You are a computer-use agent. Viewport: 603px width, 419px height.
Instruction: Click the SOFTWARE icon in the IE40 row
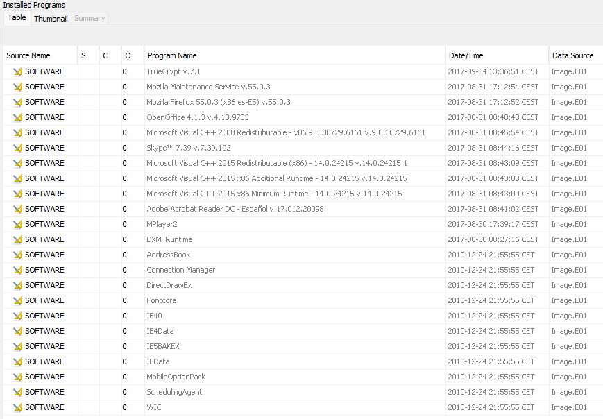pyautogui.click(x=17, y=316)
